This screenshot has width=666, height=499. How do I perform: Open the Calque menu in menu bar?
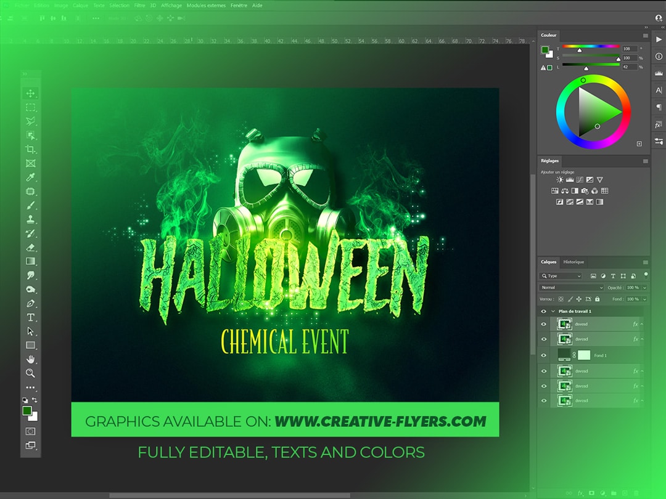(80, 5)
